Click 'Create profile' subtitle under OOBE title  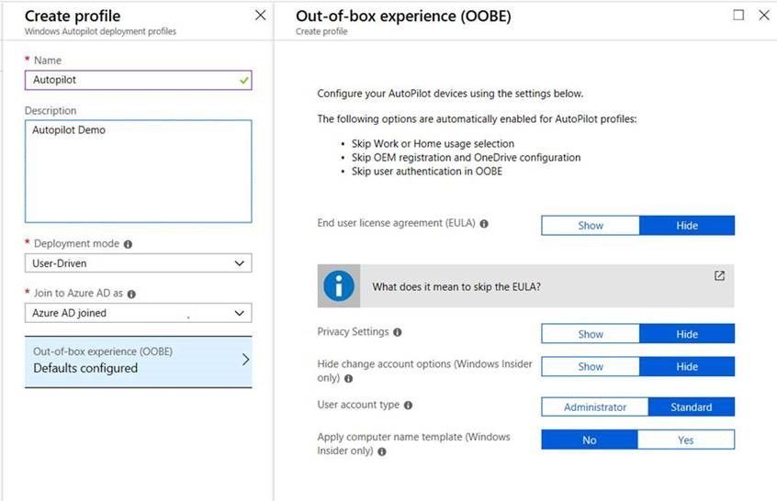click(321, 31)
